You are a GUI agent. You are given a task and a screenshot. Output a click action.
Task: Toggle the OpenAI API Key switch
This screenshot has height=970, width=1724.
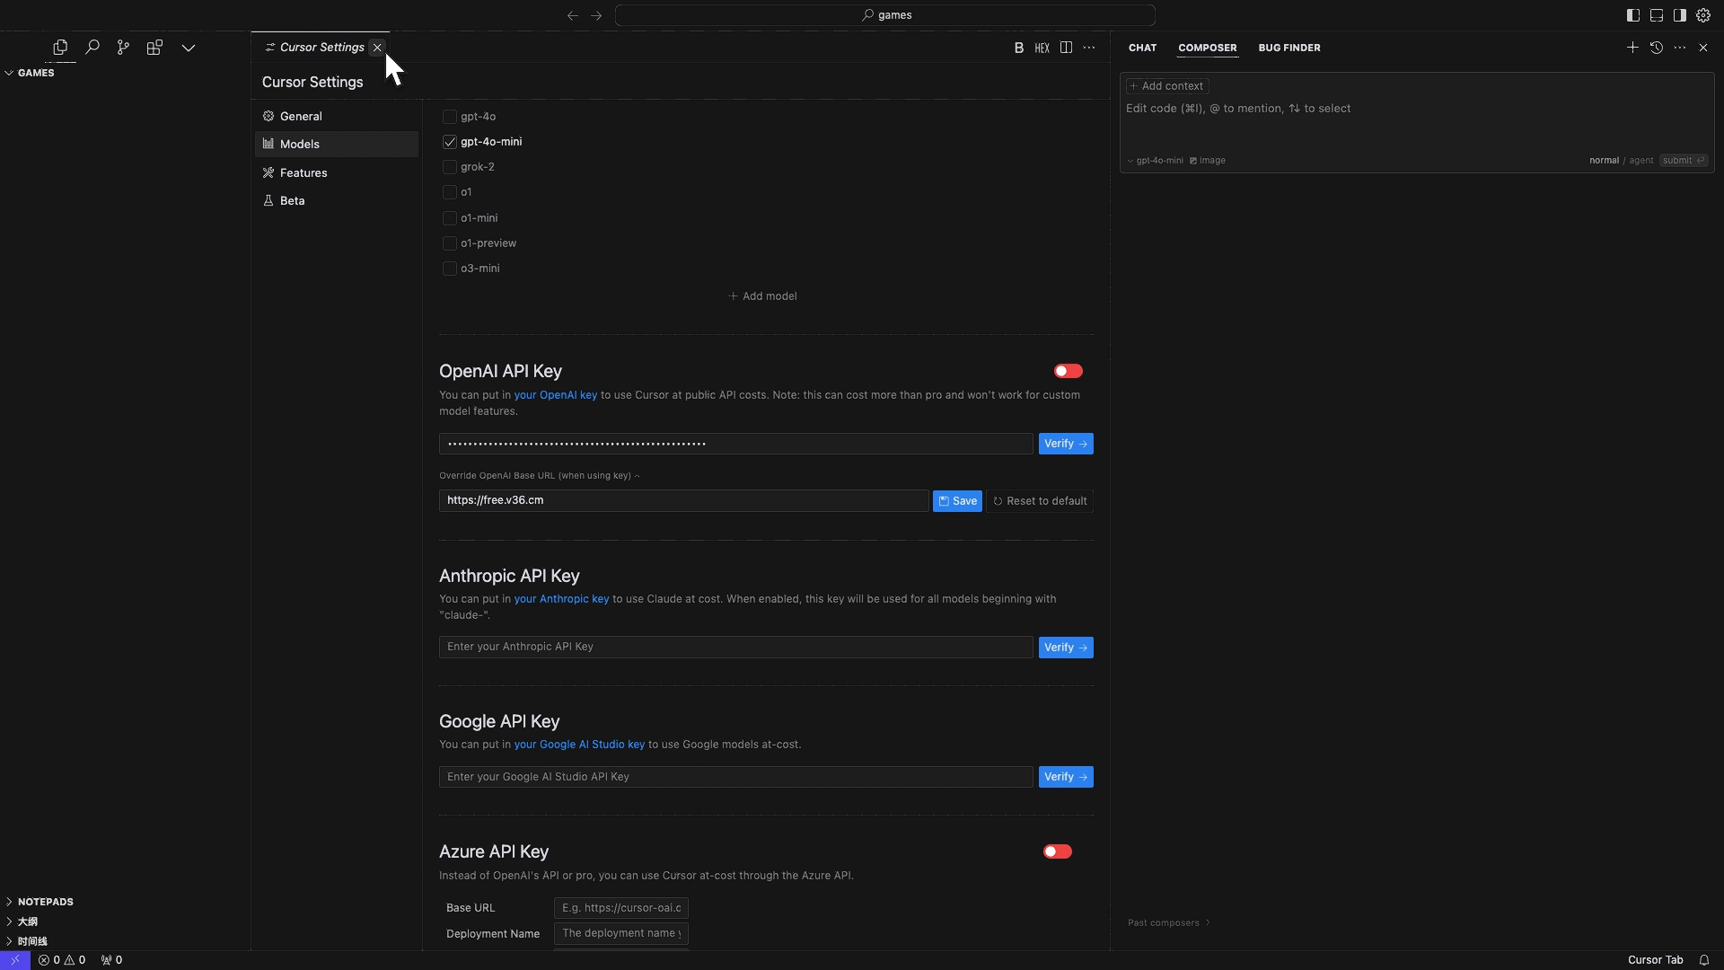click(1068, 371)
